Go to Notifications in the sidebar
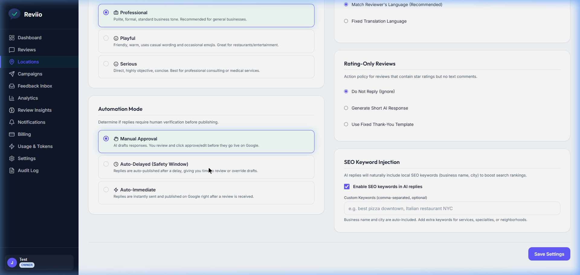The width and height of the screenshot is (580, 275). click(x=39, y=122)
